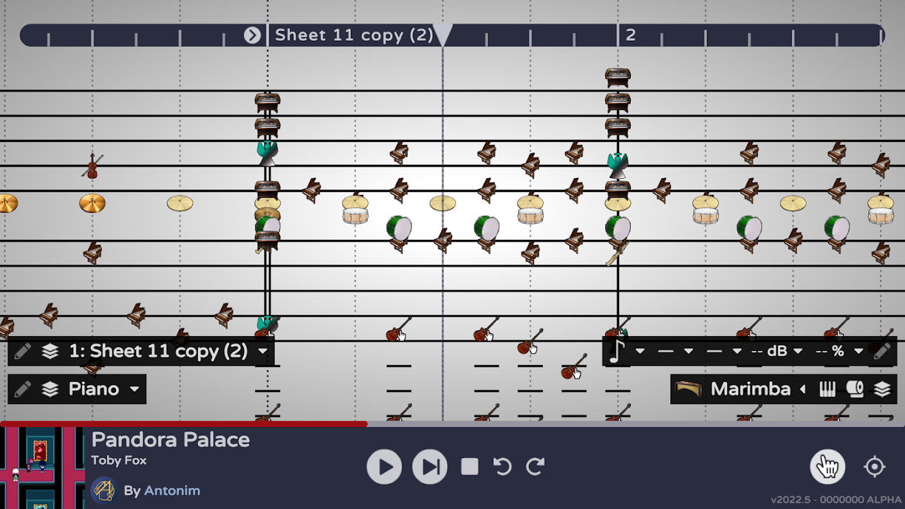Click the Marimba instrument name
This screenshot has width=905, height=509.
point(750,389)
